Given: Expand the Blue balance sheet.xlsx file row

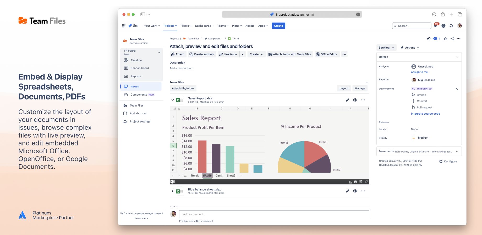Looking at the screenshot, I should (172, 191).
